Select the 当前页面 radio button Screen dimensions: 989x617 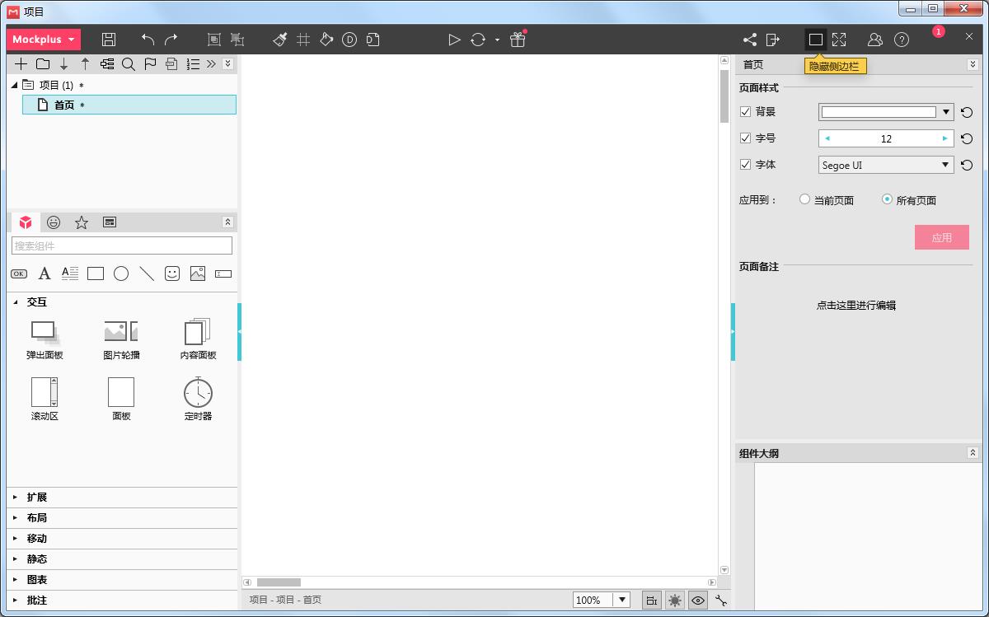pos(804,199)
